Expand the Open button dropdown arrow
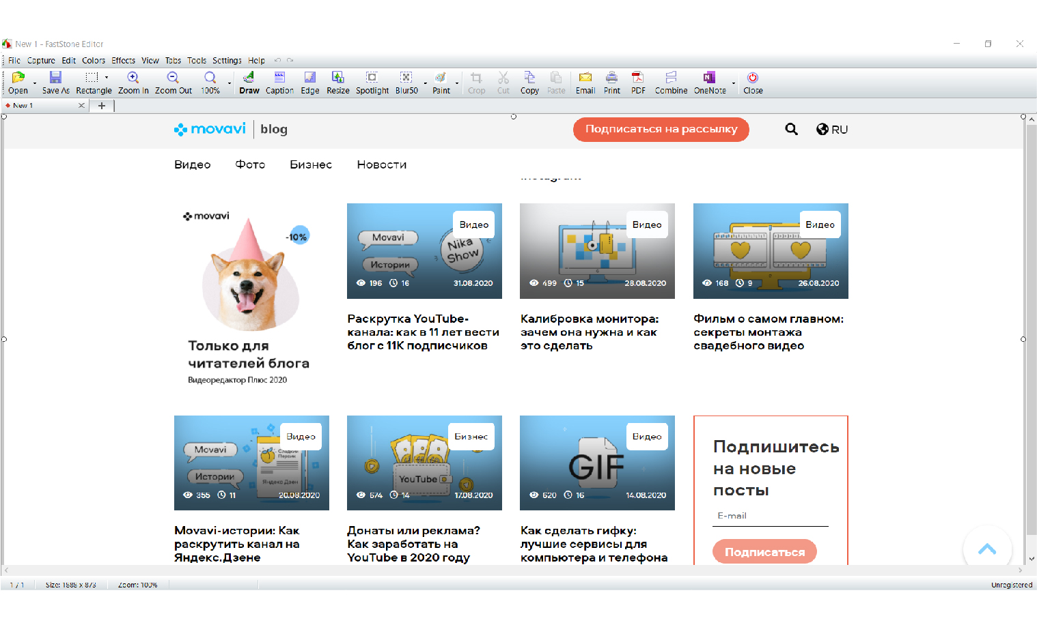 (x=35, y=83)
